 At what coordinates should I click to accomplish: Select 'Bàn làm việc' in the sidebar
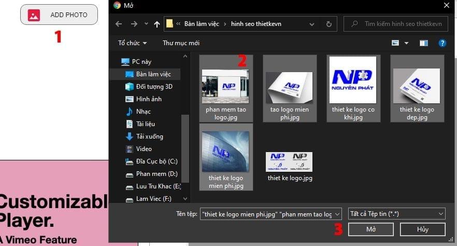(x=148, y=74)
